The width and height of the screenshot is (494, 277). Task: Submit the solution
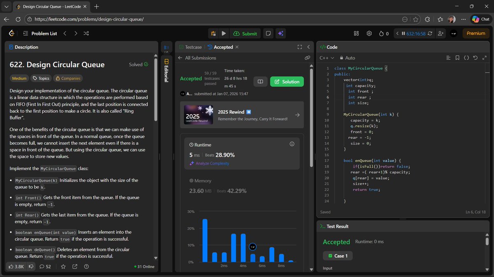245,34
